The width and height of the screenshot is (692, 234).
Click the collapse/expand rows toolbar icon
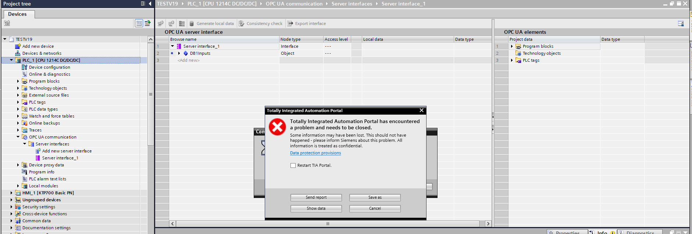[x=182, y=24]
